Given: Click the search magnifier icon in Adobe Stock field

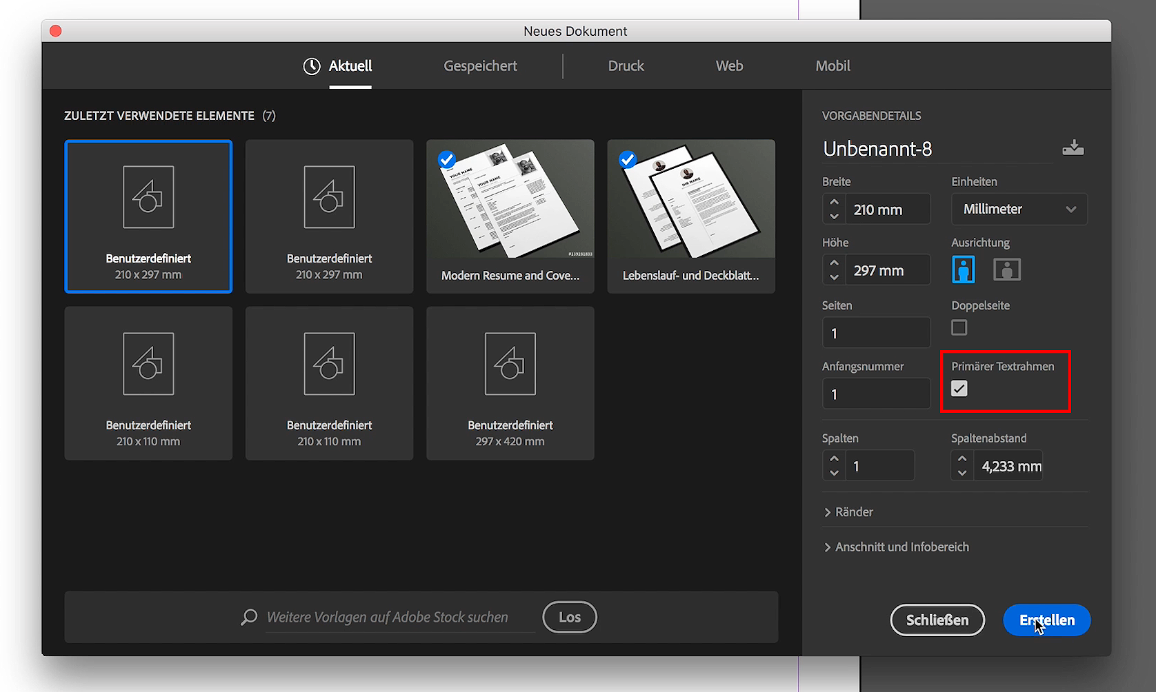Looking at the screenshot, I should [248, 617].
